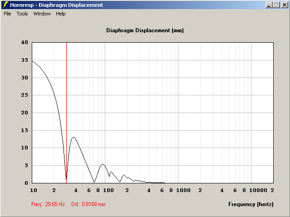Image resolution: width=290 pixels, height=217 pixels.
Task: Click the 30 label on the displacement axis
Action: click(25, 78)
